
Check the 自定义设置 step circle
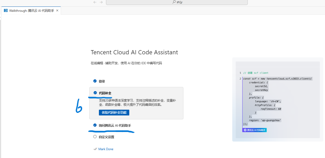coord(95,137)
